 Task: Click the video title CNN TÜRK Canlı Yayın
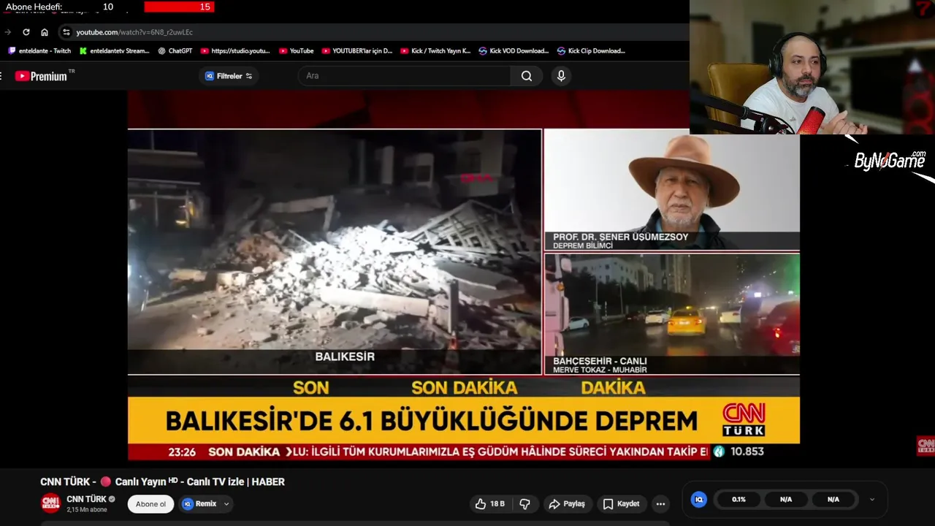click(x=162, y=481)
